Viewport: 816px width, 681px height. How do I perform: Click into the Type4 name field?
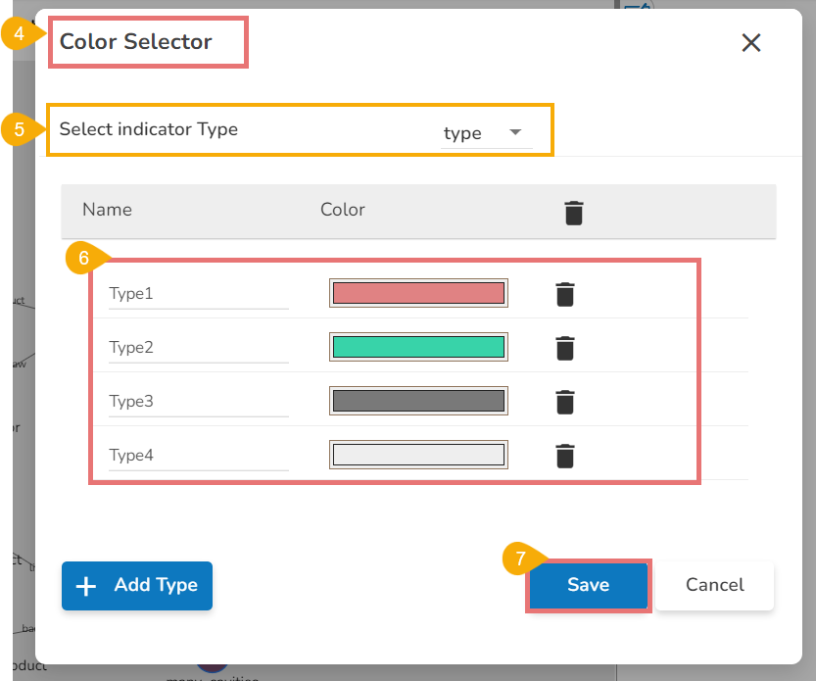coord(198,456)
